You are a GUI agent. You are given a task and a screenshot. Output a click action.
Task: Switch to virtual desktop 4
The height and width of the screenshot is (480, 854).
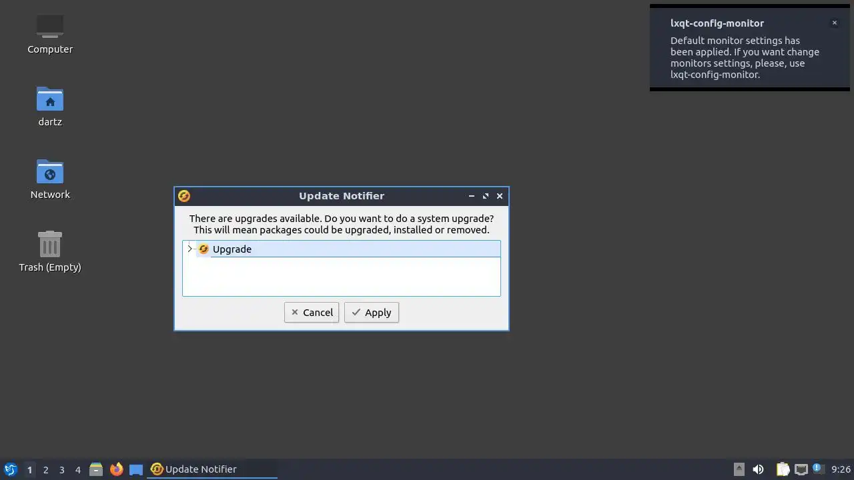[x=77, y=469]
